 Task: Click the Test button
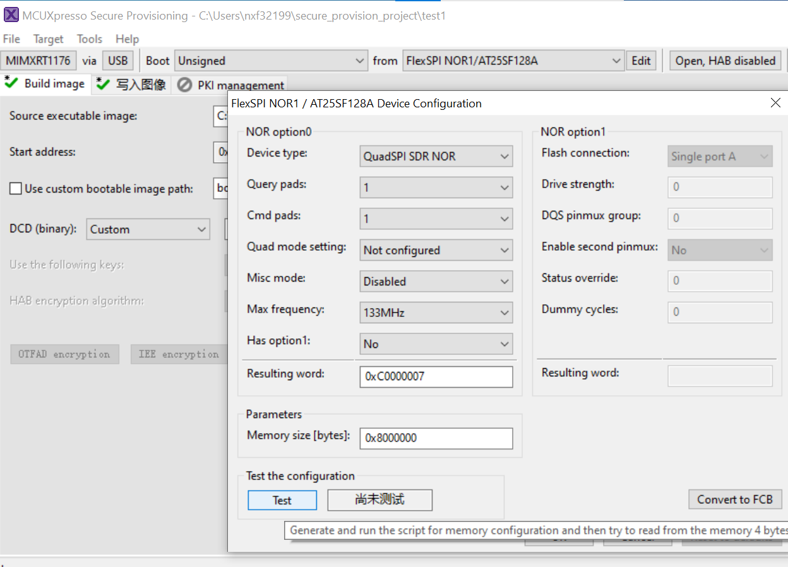[282, 500]
